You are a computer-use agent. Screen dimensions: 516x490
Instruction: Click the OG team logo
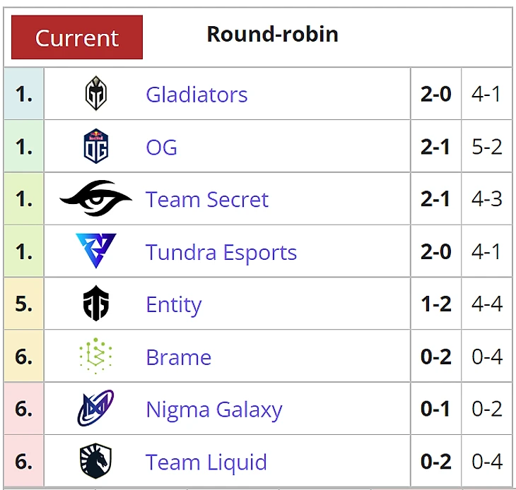(x=95, y=147)
